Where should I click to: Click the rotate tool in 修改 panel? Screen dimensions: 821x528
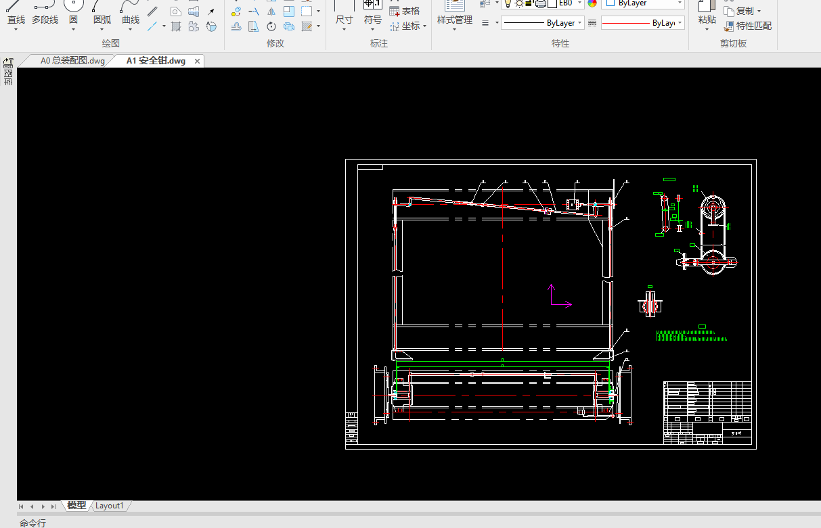[x=271, y=26]
